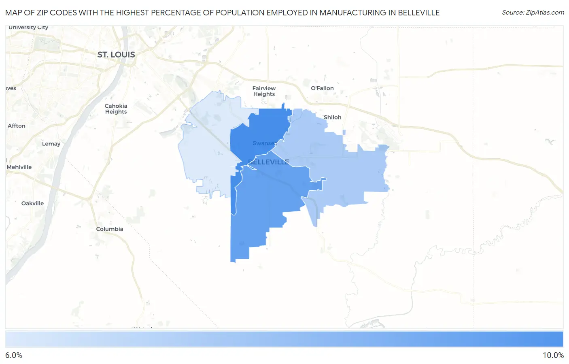Click the Lemay place label

click(51, 144)
